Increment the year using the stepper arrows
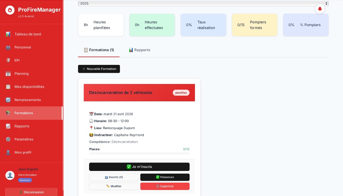 click(327, 3)
